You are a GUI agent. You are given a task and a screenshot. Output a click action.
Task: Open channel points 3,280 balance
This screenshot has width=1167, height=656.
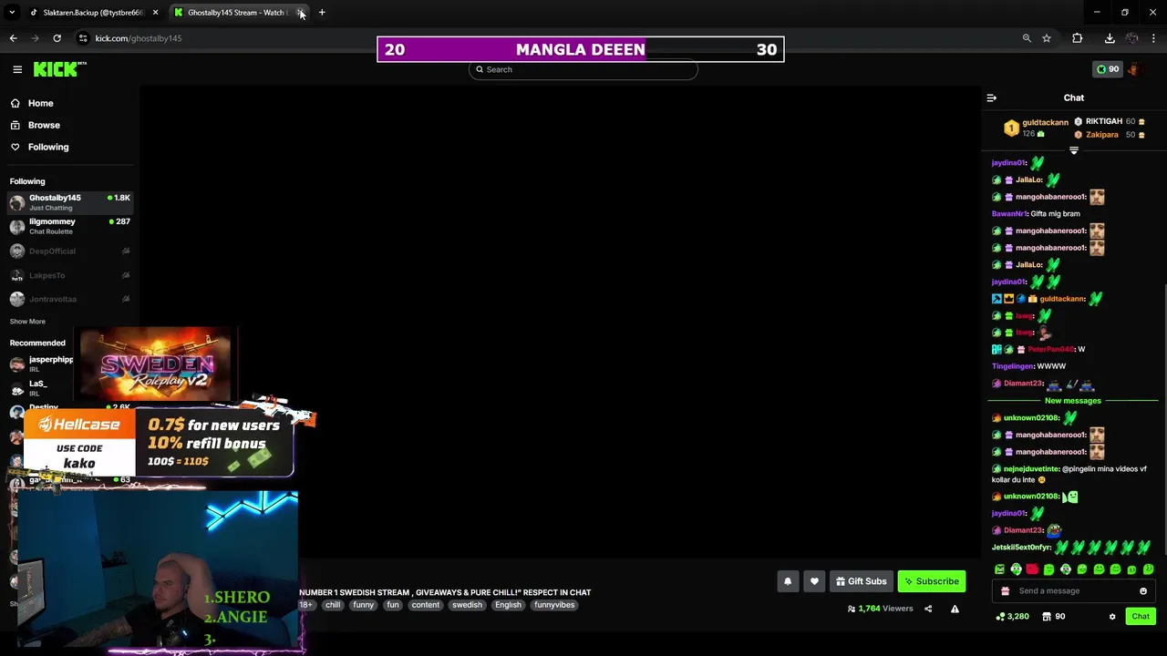[x=1012, y=617]
